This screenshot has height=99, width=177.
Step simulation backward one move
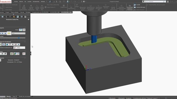click(x=2, y=33)
